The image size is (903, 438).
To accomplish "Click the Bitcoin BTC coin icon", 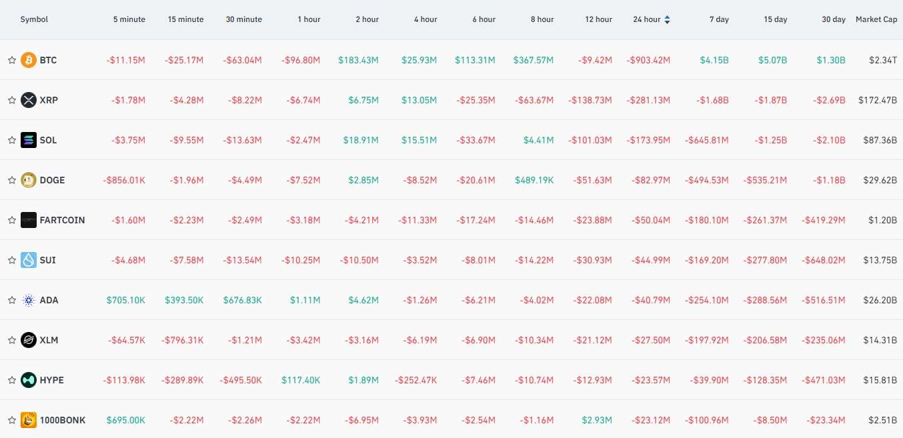I will [29, 60].
